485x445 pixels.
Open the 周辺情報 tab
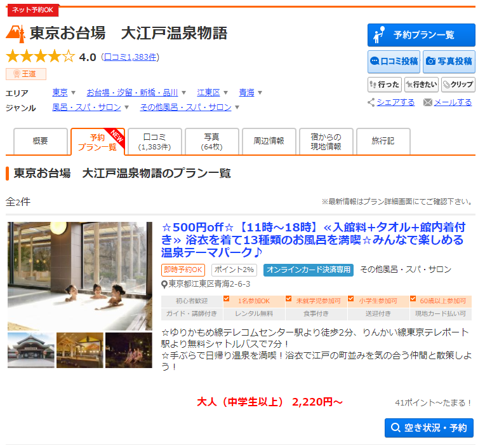pos(269,141)
